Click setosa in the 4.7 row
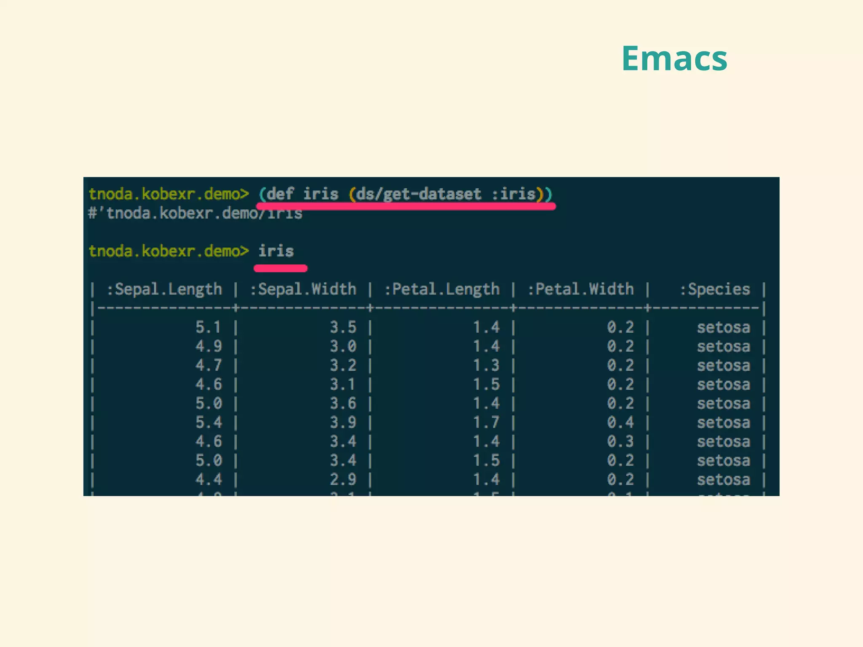The height and width of the screenshot is (647, 863). [724, 365]
